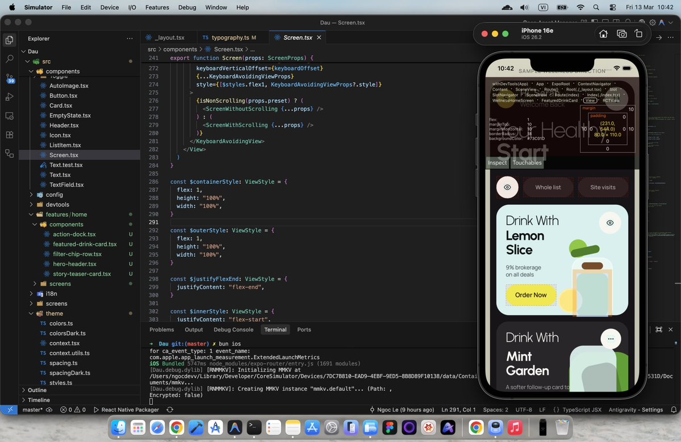
Task: Tap the ellipsis button on Mint Garden card
Action: [x=611, y=339]
